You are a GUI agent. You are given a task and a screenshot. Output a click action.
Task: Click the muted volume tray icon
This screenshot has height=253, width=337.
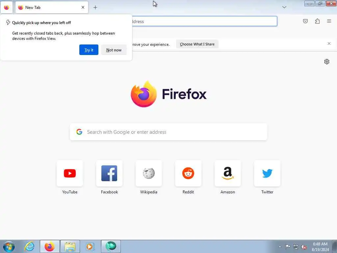[304, 247]
